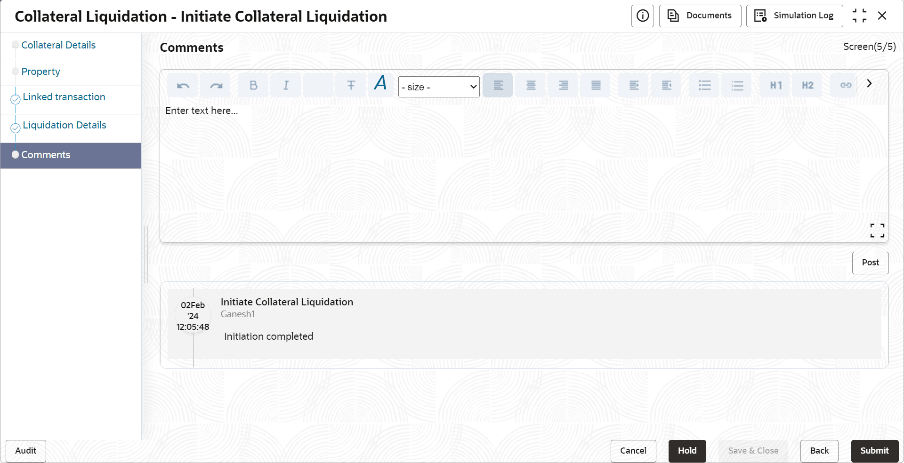This screenshot has height=463, width=904.
Task: Open the Audit view
Action: (26, 451)
